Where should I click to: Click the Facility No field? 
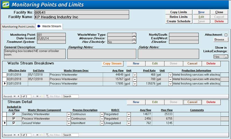pos(82,12)
